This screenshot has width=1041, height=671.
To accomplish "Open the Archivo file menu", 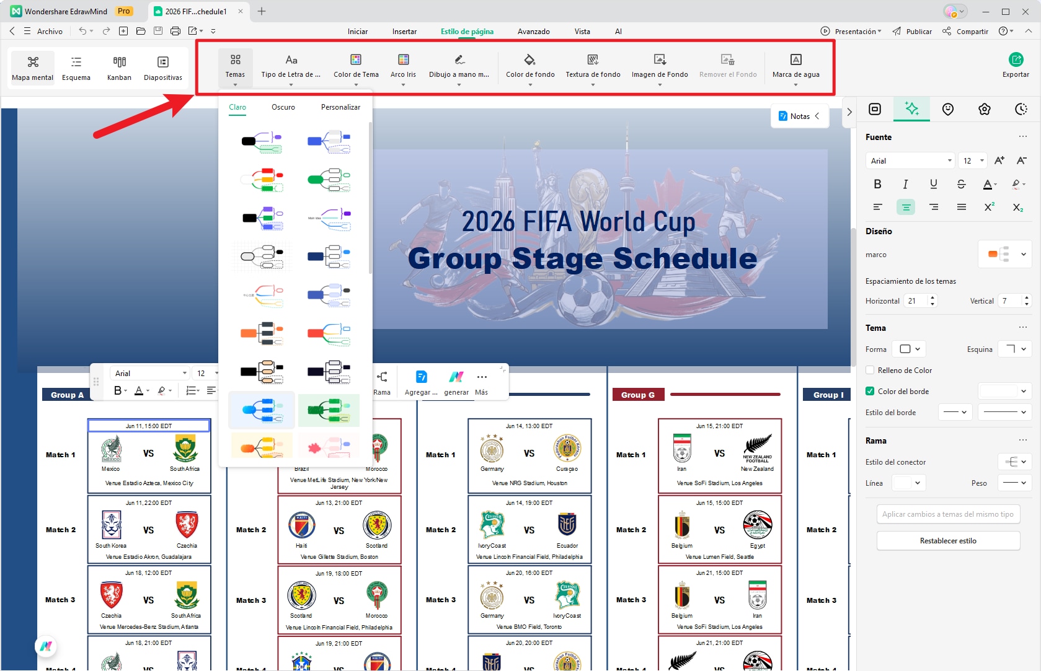I will (50, 31).
